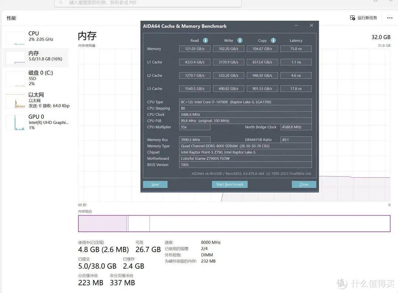This screenshot has height=293, width=398.
Task: Click the available memory value 26.7 GB
Action: pos(148,249)
